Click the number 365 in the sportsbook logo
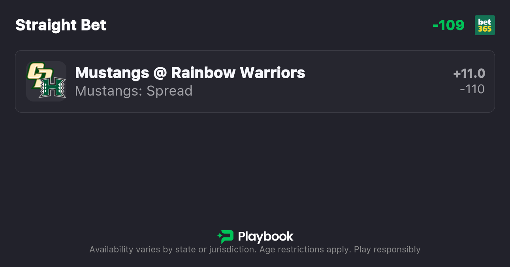The image size is (510, 267). (x=485, y=29)
